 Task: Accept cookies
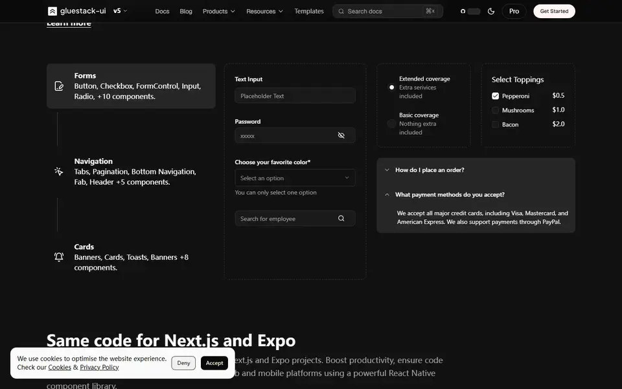tap(214, 363)
